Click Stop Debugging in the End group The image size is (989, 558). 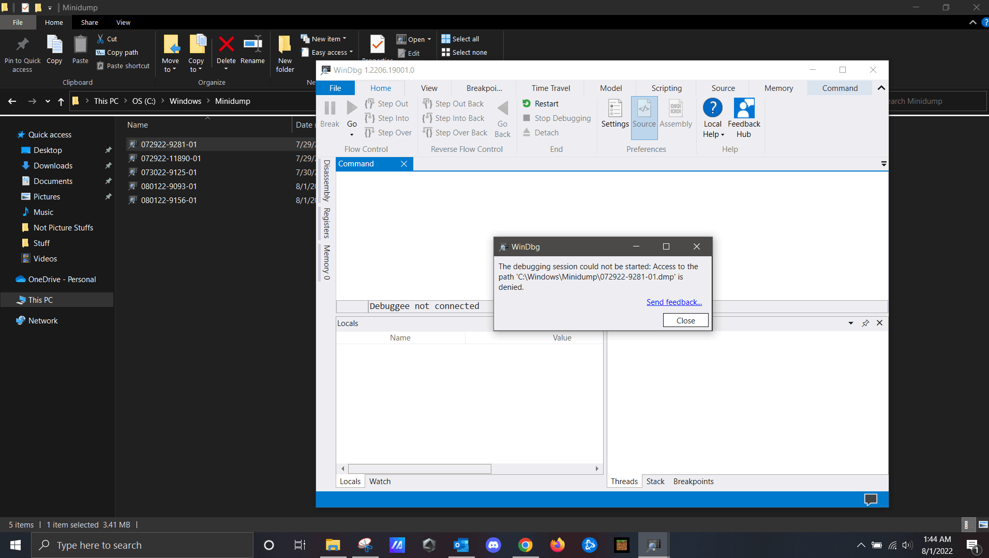pyautogui.click(x=557, y=118)
